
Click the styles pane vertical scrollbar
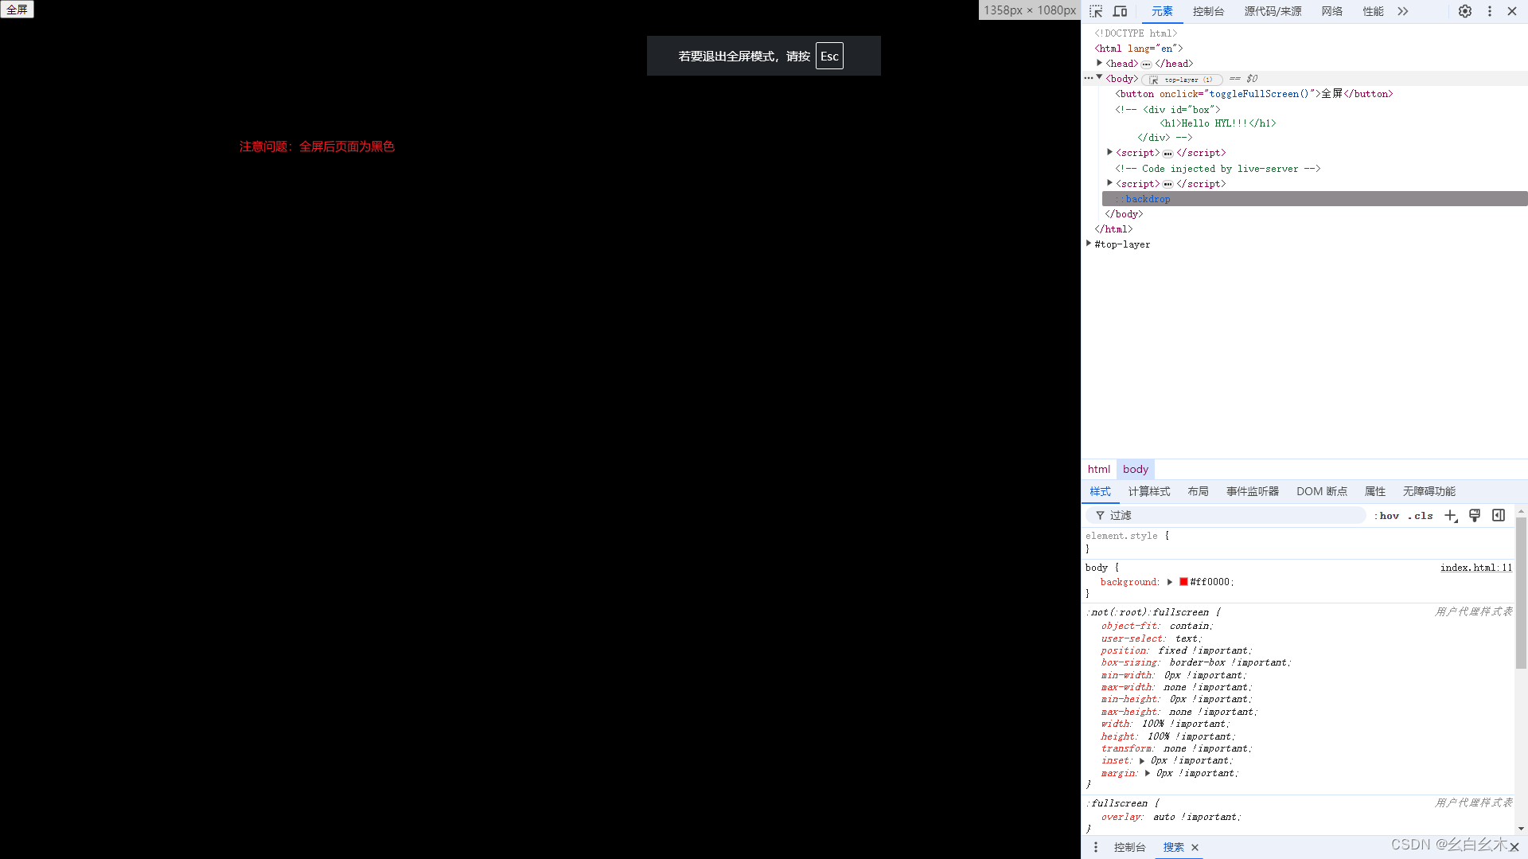pos(1520,593)
